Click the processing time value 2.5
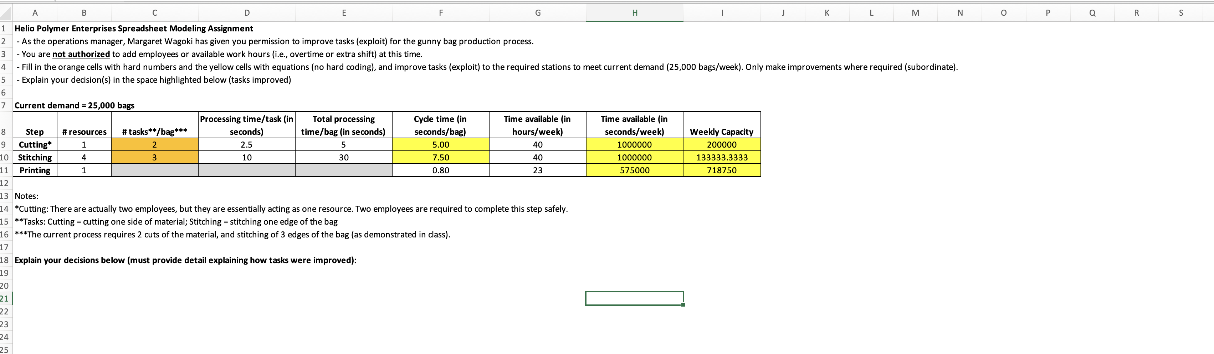 pos(247,145)
